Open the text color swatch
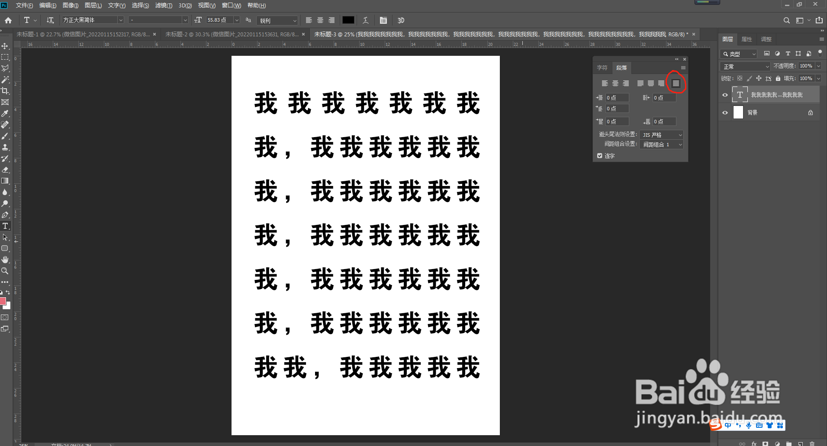This screenshot has height=446, width=827. pos(348,20)
